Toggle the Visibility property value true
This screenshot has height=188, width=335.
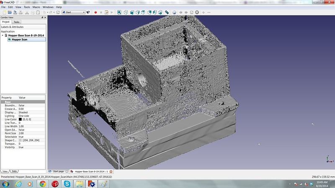click(x=32, y=147)
